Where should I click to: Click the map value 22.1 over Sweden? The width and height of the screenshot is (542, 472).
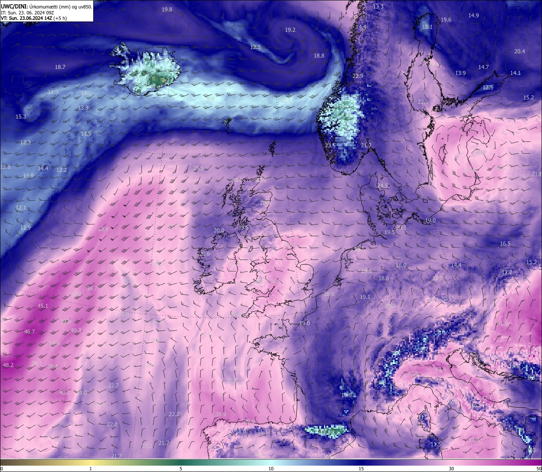423,102
